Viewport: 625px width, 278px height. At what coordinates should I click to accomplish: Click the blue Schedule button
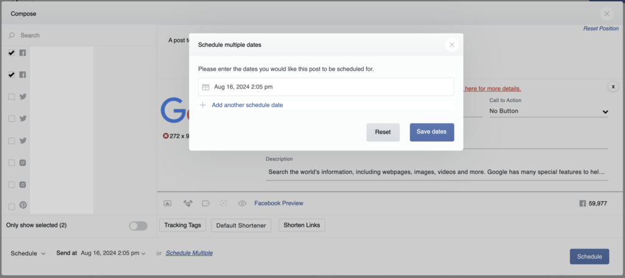pos(589,257)
